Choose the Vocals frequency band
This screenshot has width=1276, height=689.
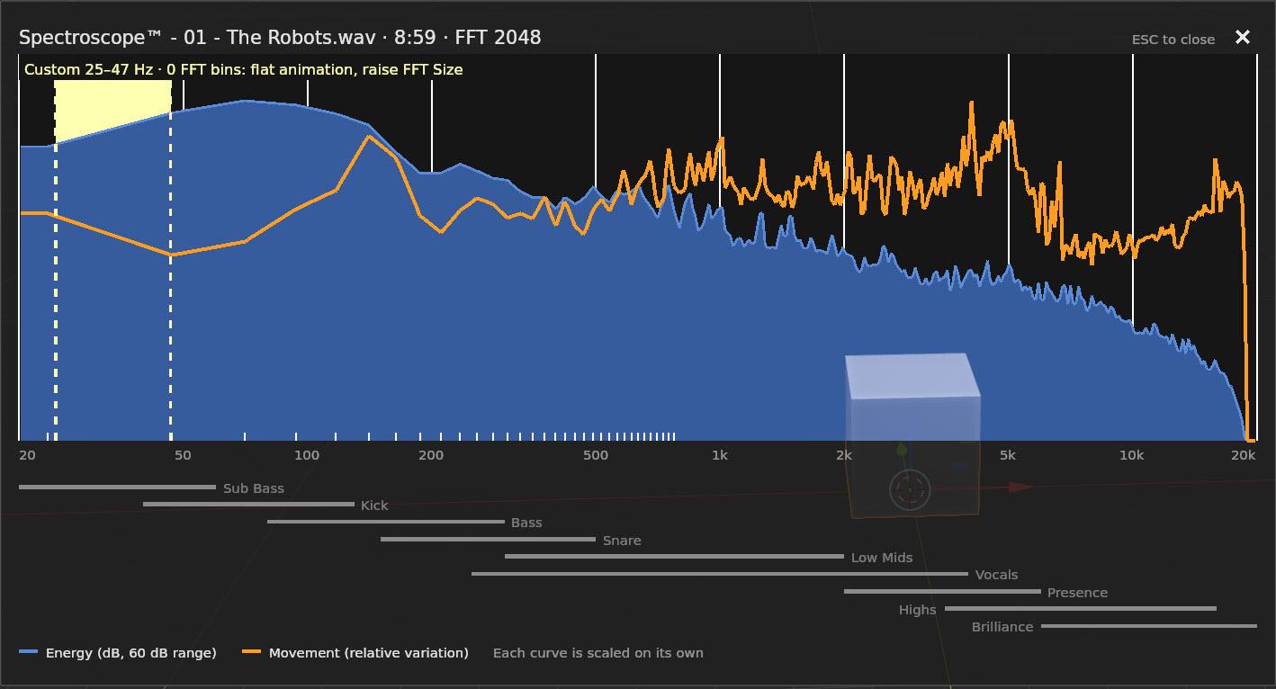click(745, 574)
